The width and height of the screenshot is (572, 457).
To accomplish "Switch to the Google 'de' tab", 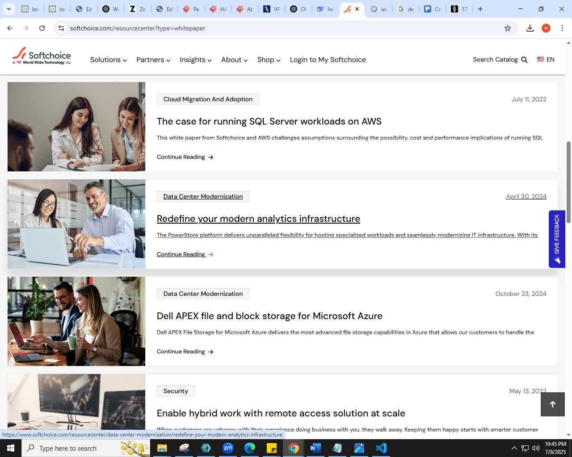I will 406,9.
